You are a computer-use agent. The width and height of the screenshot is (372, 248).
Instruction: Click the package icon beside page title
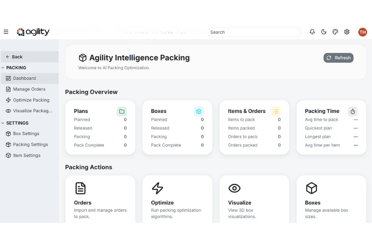pyautogui.click(x=83, y=58)
